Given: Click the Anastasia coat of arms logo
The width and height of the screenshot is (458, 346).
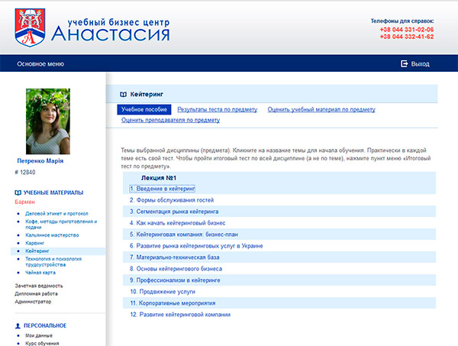Looking at the screenshot, I should point(31,27).
